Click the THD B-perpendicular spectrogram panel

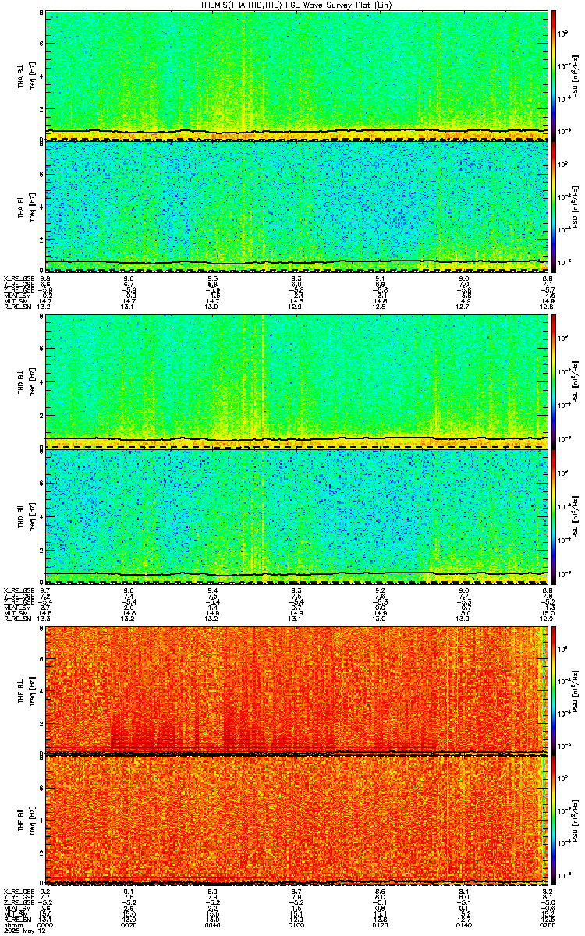[297, 381]
